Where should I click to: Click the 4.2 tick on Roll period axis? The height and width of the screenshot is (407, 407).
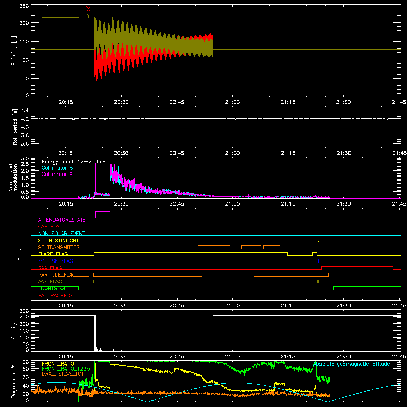pyautogui.click(x=24, y=119)
